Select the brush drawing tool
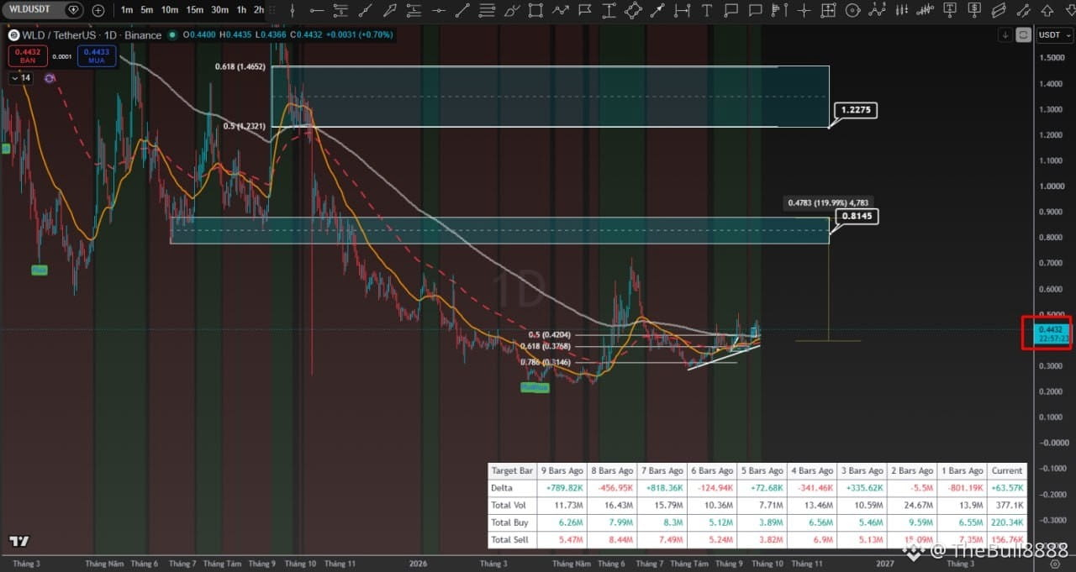 coord(512,10)
